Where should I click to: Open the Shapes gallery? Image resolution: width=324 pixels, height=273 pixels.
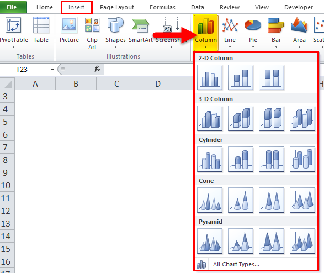[115, 32]
